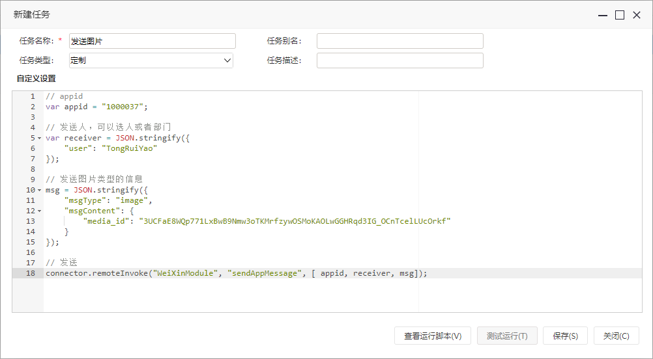This screenshot has width=653, height=359.
Task: Collapse the msgContent fold at line 12
Action: (40, 211)
